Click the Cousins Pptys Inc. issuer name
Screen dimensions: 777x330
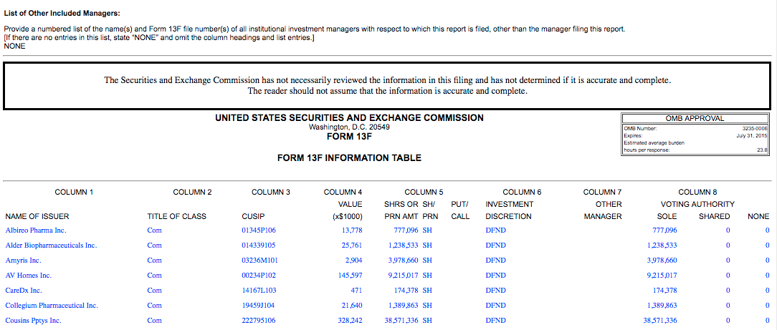pos(33,321)
